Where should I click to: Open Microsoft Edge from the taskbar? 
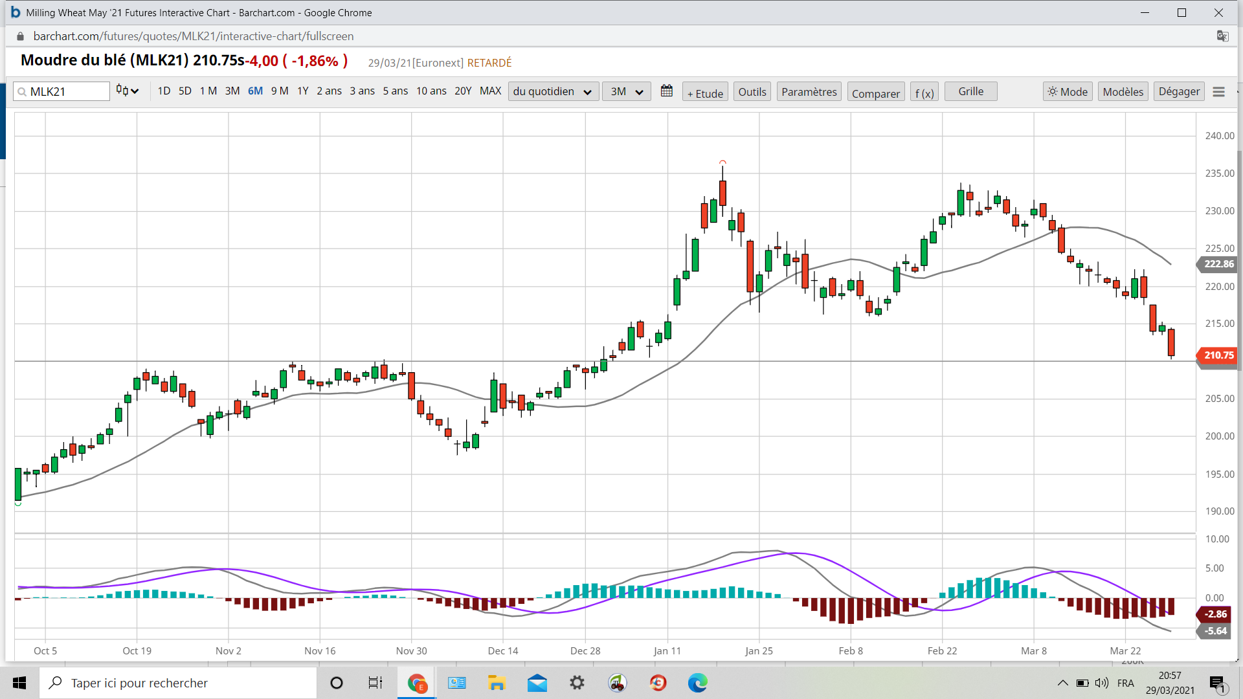pos(697,683)
